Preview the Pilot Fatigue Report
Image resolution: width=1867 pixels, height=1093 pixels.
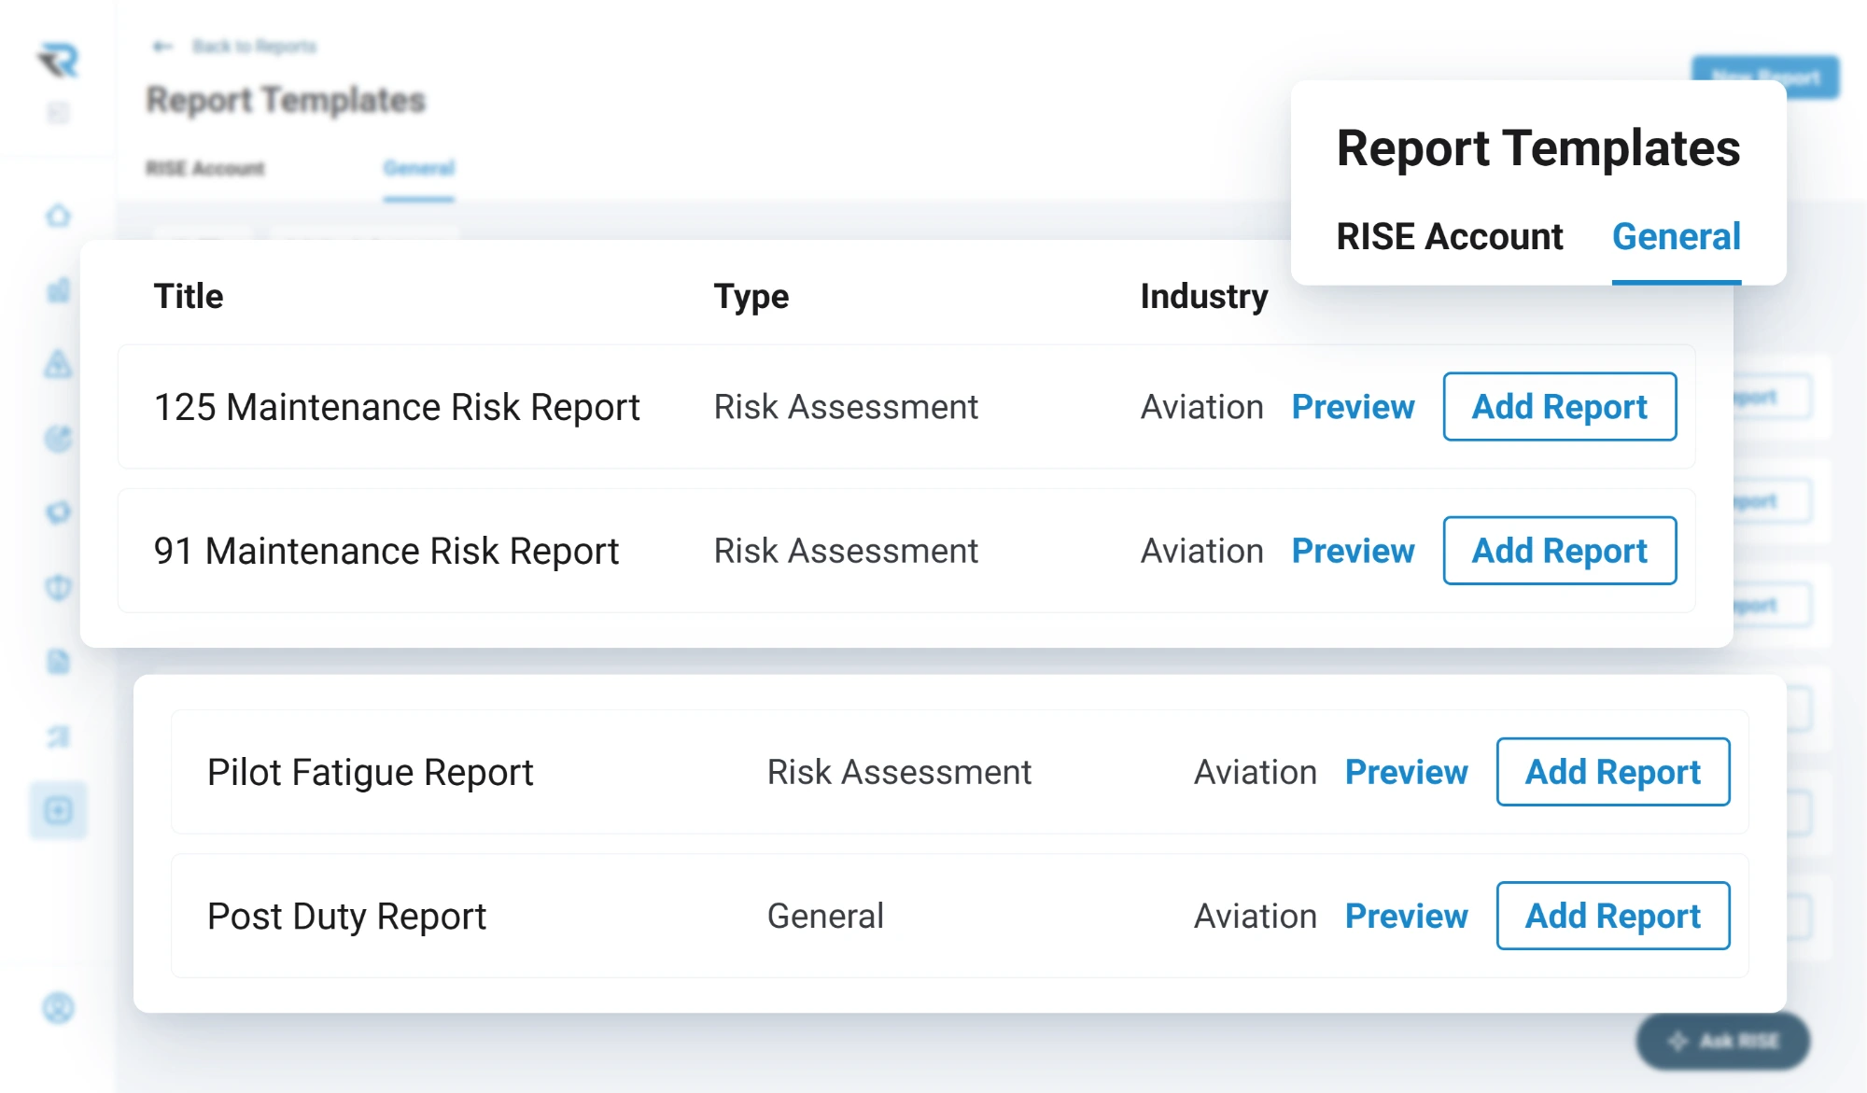coord(1406,772)
